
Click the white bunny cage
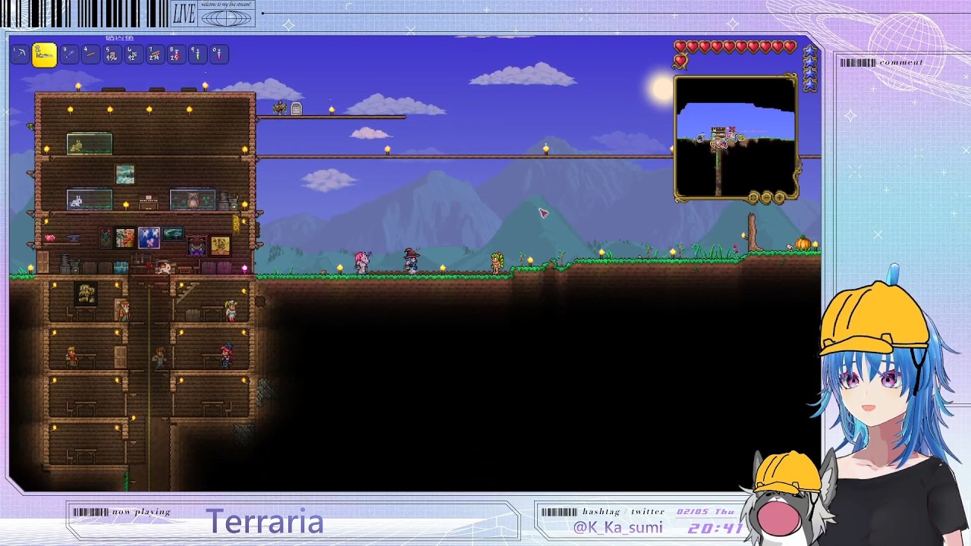click(90, 200)
